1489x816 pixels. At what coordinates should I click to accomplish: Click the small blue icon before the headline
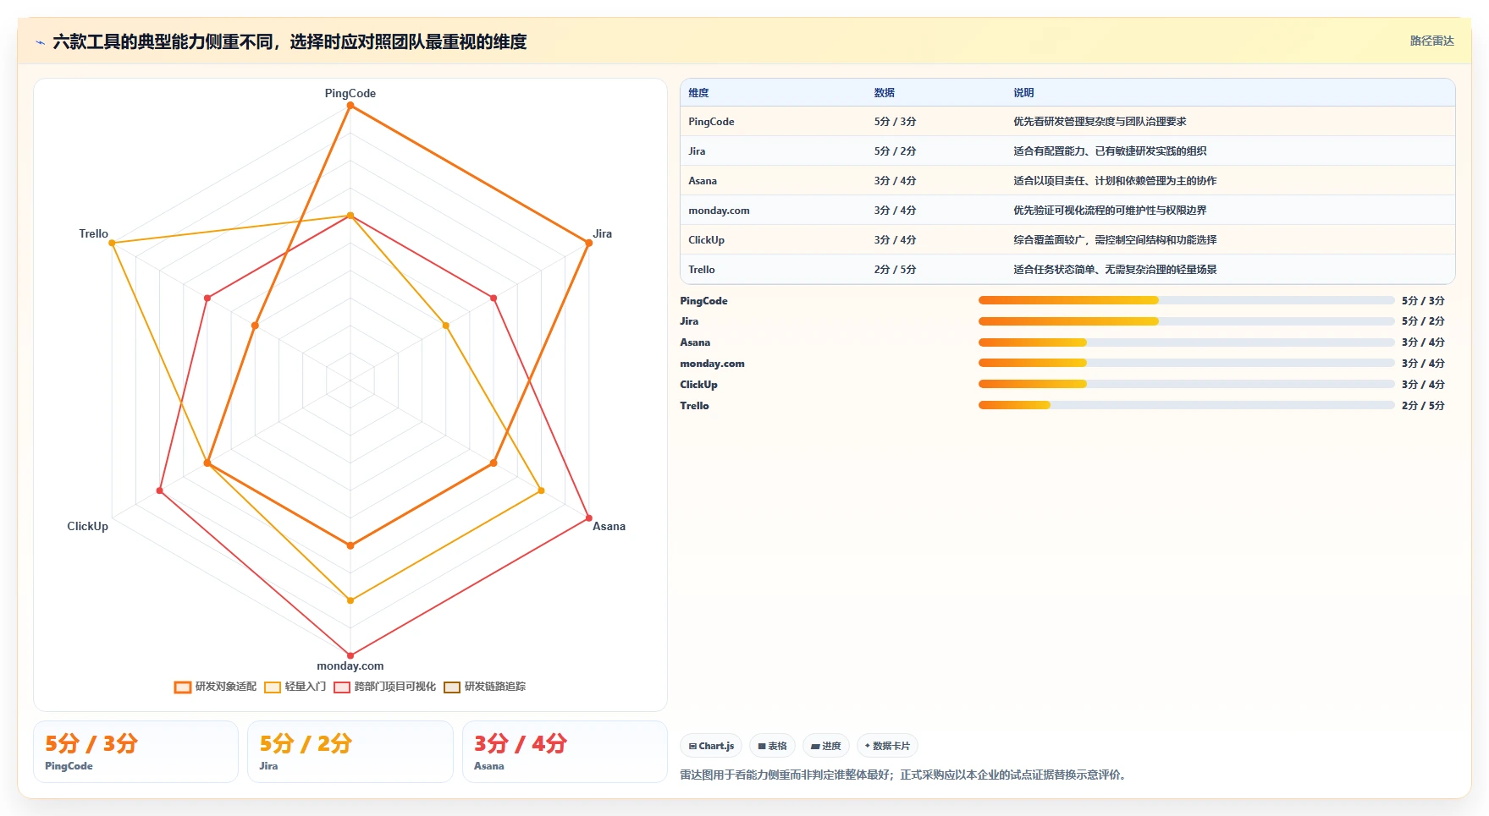coord(40,42)
